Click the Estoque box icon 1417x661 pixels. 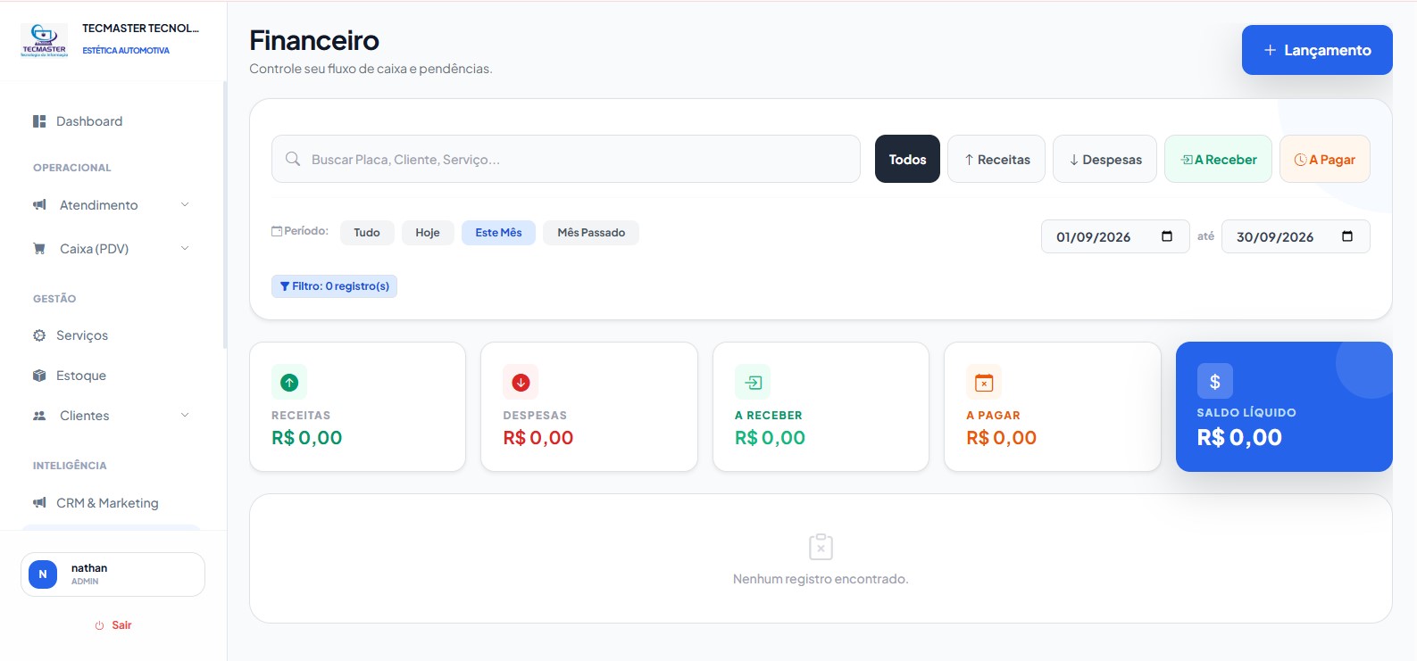click(39, 376)
